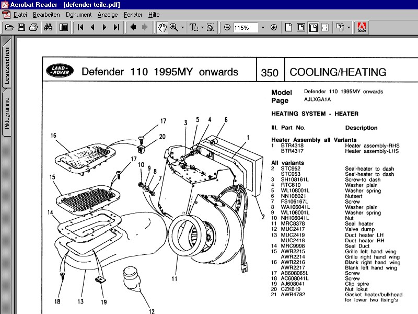Open the Piktogramme side tab
Screen dimensions: 418x314
(x=7, y=113)
